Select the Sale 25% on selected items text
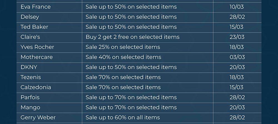 coord(123,47)
